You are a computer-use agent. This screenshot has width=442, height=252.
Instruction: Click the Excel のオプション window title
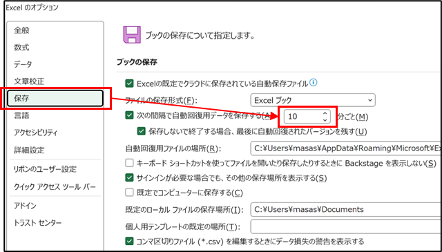click(32, 8)
